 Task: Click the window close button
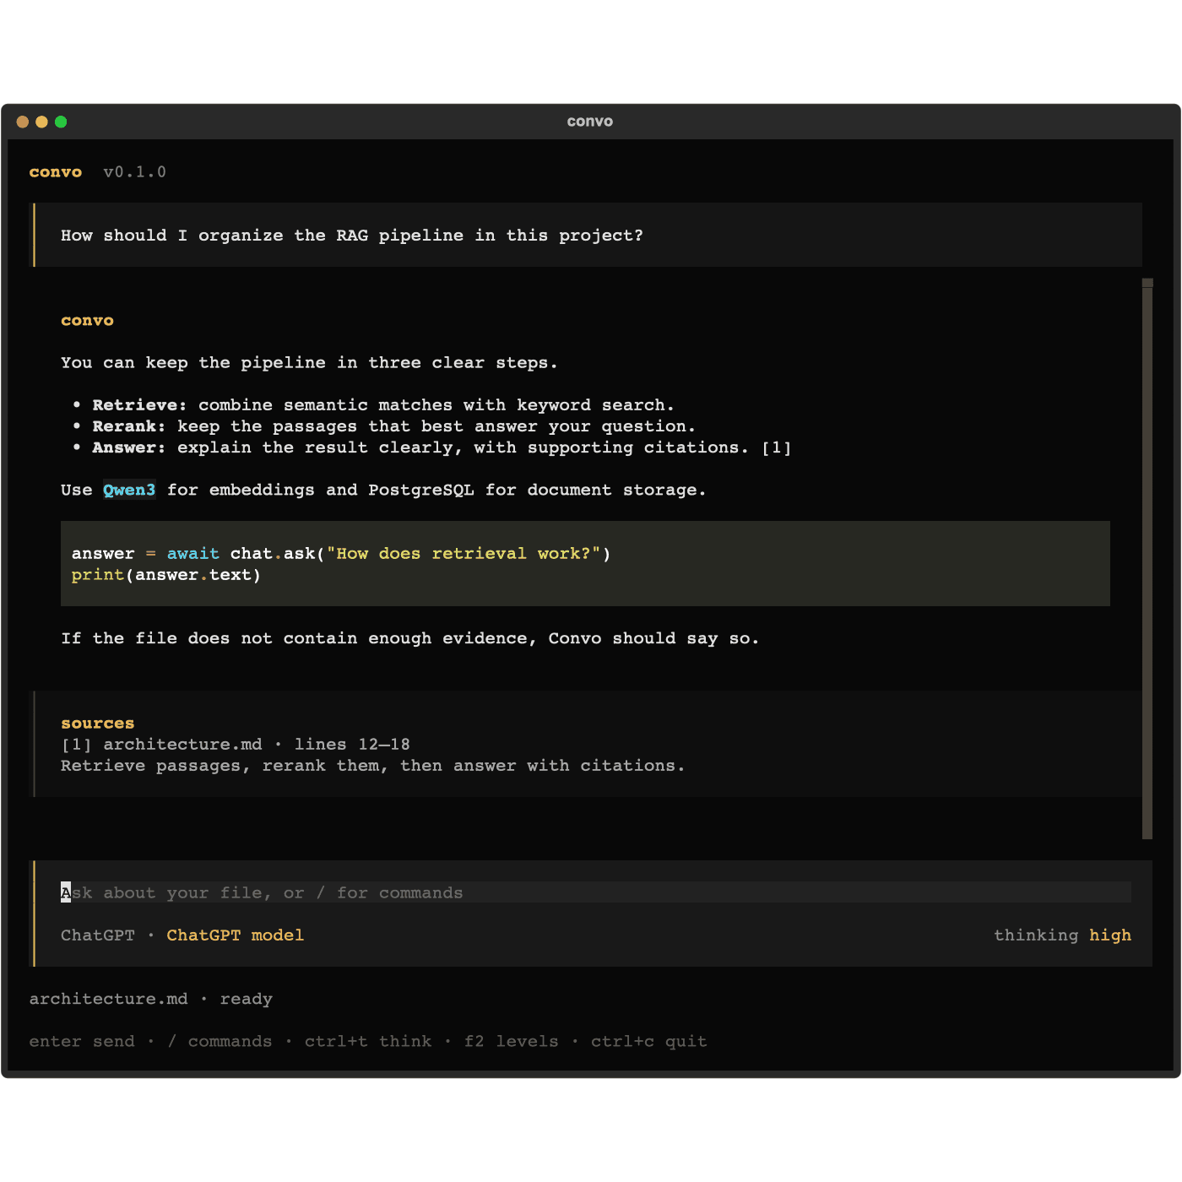tap(23, 122)
